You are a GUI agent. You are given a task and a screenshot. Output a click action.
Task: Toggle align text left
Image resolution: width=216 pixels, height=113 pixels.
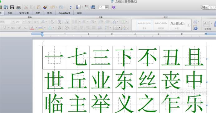click(75, 28)
